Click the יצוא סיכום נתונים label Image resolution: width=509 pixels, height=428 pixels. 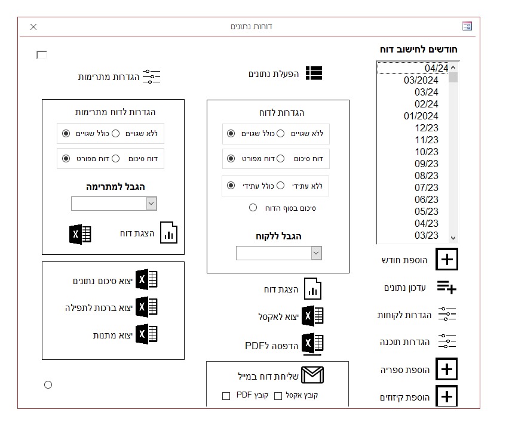103,281
